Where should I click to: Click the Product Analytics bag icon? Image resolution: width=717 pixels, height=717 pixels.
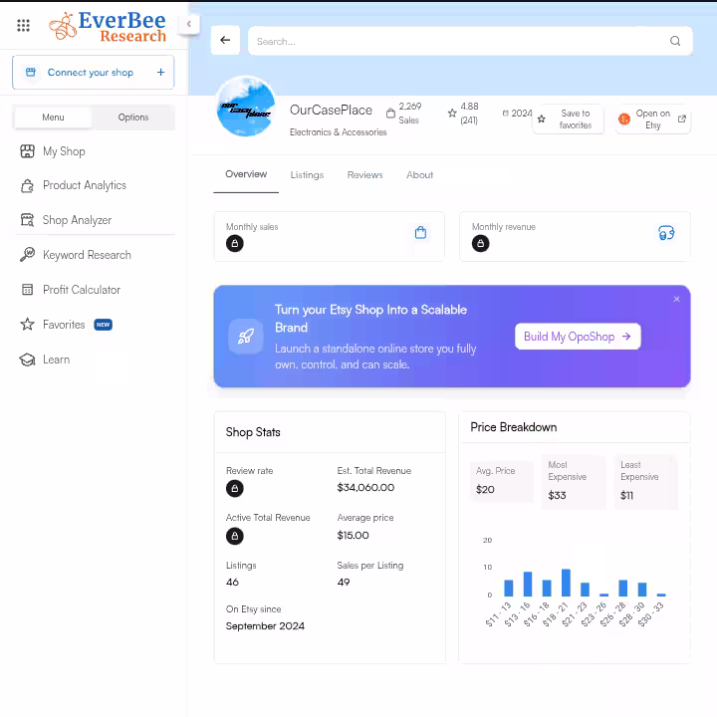(28, 185)
